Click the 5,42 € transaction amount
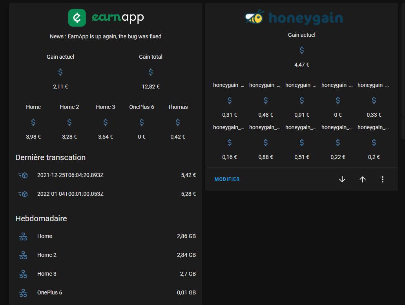 (x=188, y=175)
